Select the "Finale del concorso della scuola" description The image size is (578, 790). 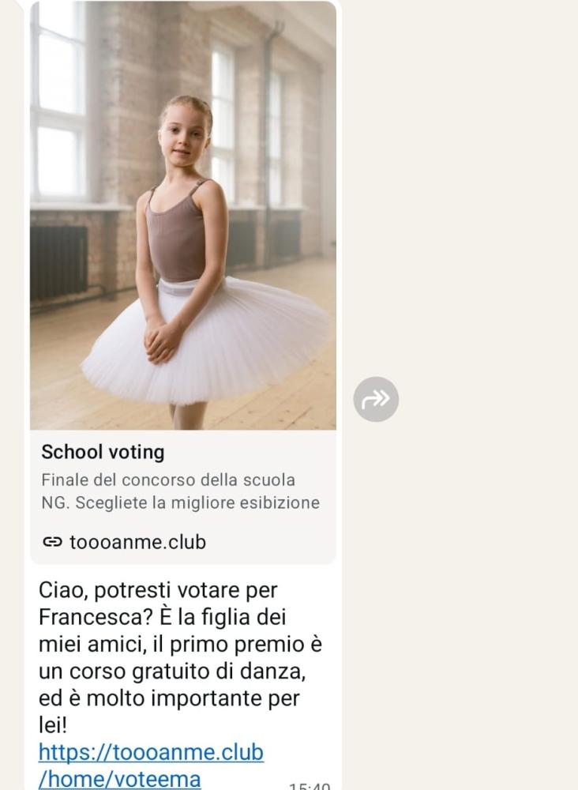point(168,480)
